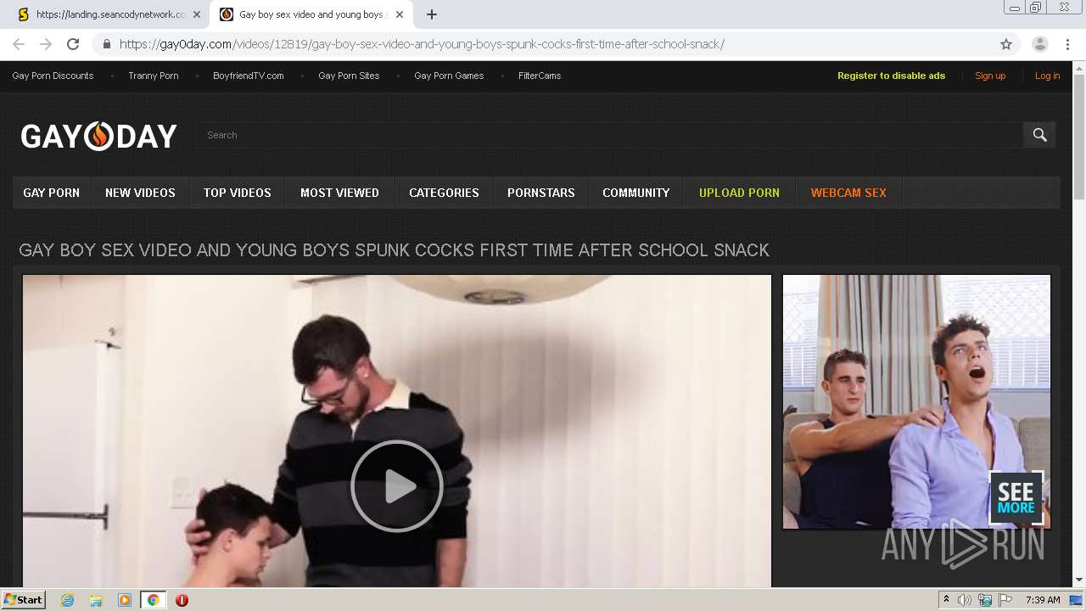Viewport: 1086px width, 611px height.
Task: Click the Chrome taskbar icon
Action: (x=153, y=600)
